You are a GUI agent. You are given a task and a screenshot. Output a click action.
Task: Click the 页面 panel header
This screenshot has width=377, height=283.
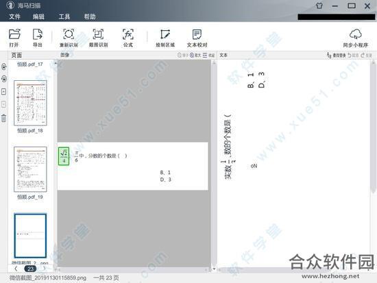[16, 55]
